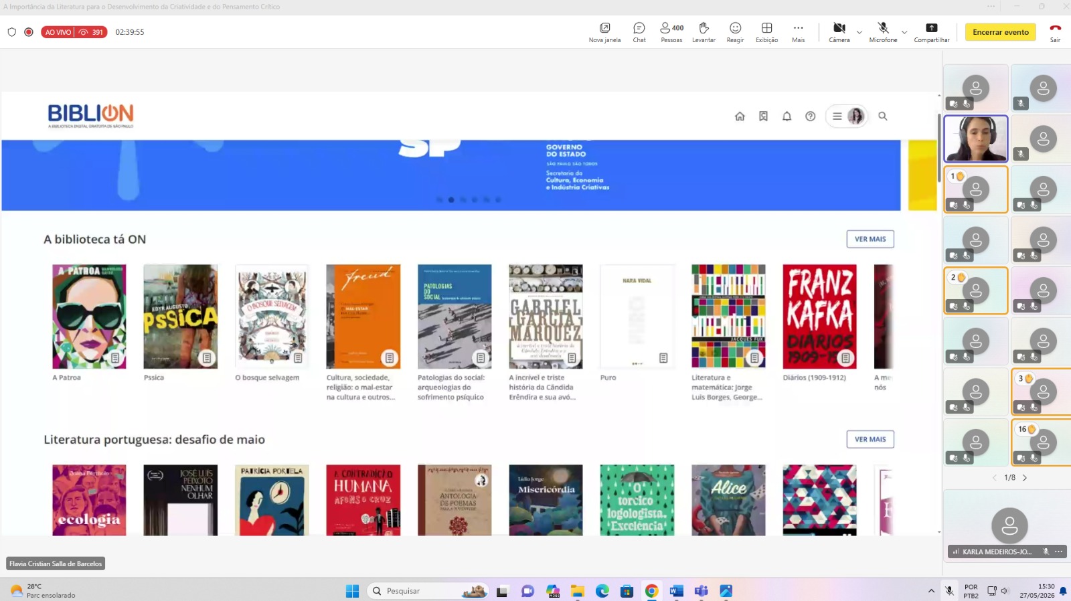This screenshot has height=601, width=1071.
Task: Open taskbar clock and date
Action: (1037, 591)
